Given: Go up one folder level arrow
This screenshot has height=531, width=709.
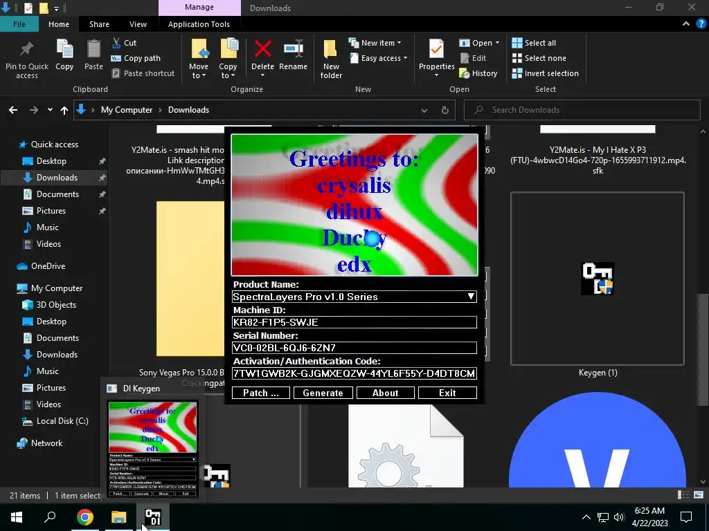Looking at the screenshot, I should click(x=64, y=110).
